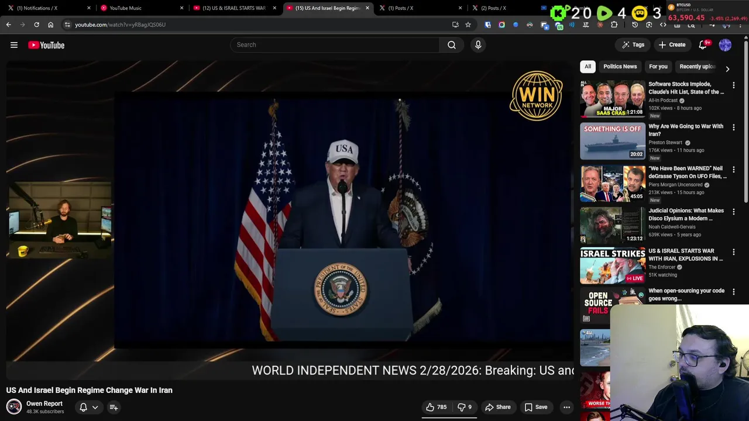Switch to 'US & ISRAEL STARTS WAR' tab
Image resolution: width=749 pixels, height=421 pixels.
[234, 8]
